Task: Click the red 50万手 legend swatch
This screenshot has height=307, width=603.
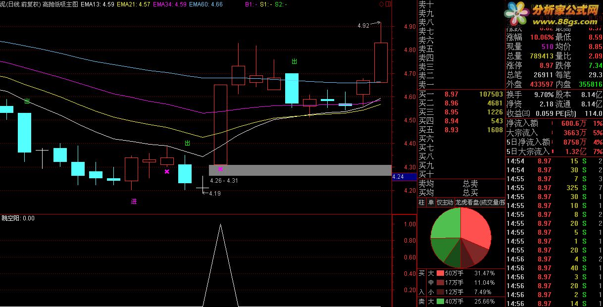Action: (440, 273)
